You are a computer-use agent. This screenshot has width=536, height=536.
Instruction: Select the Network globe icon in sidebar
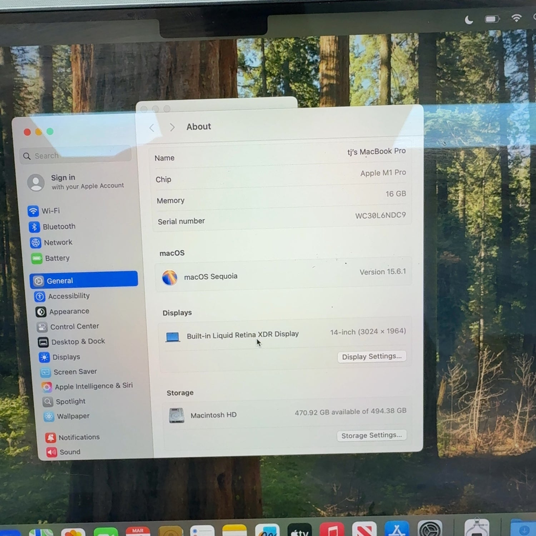[x=35, y=243]
